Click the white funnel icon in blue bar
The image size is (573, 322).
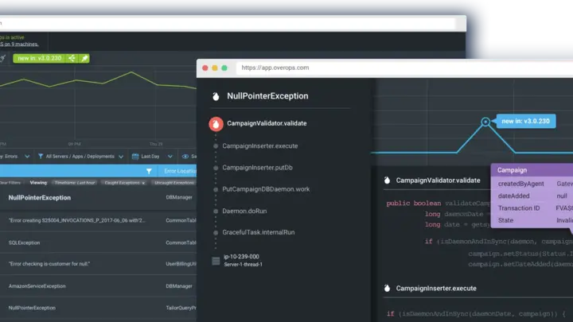(x=149, y=171)
